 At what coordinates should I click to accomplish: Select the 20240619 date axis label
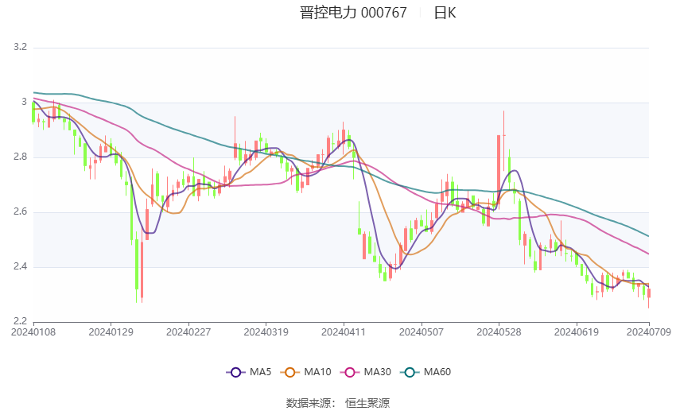[577, 332]
